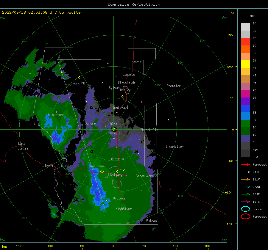The width and height of the screenshot is (268, 250).
Task: Click the red forecast ellipse icon
Action: point(245,216)
